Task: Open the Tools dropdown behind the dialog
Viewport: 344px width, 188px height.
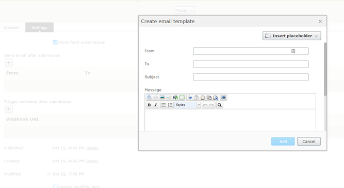Action: point(185,10)
